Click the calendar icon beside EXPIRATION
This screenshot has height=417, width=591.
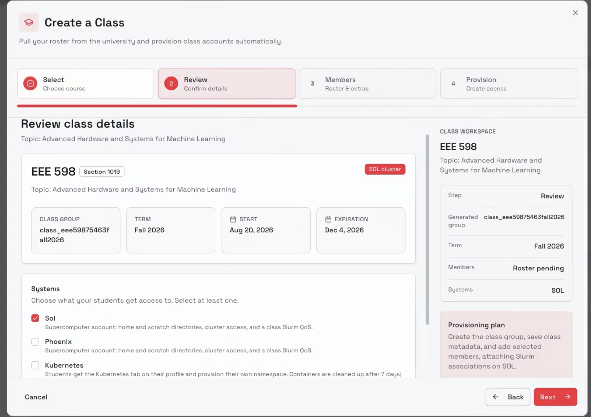click(x=328, y=219)
